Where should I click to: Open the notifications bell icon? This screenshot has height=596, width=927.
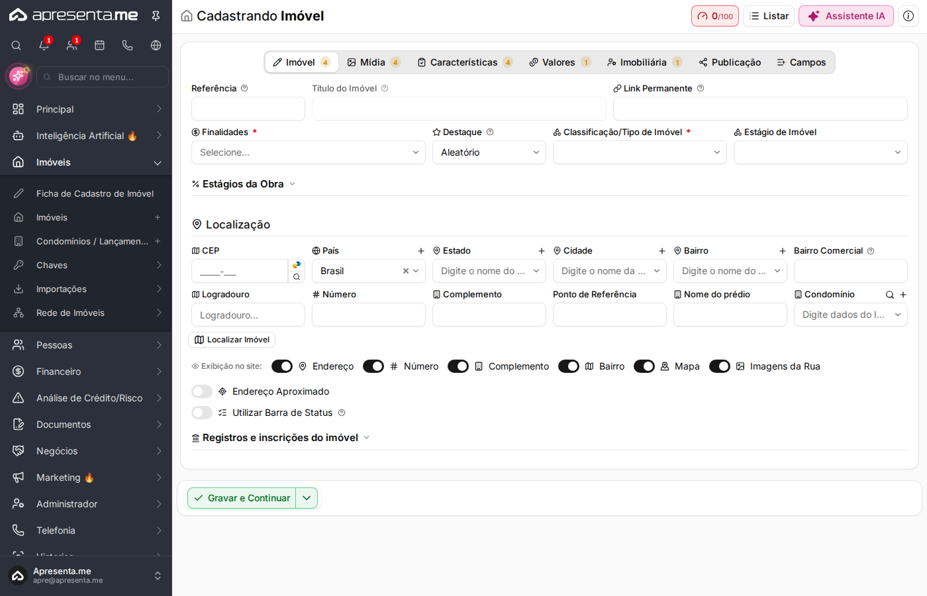[44, 45]
